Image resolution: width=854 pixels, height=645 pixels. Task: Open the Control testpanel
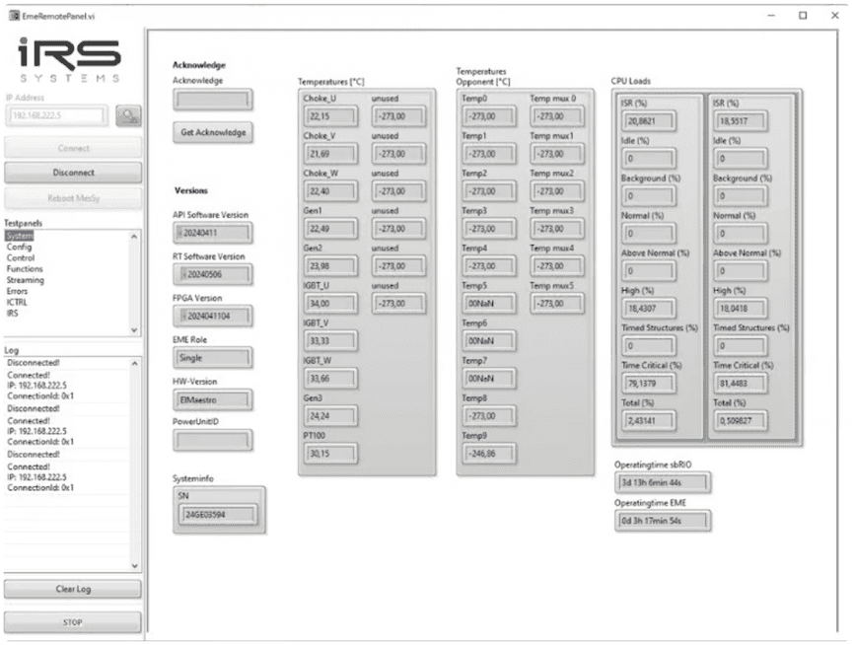(20, 257)
